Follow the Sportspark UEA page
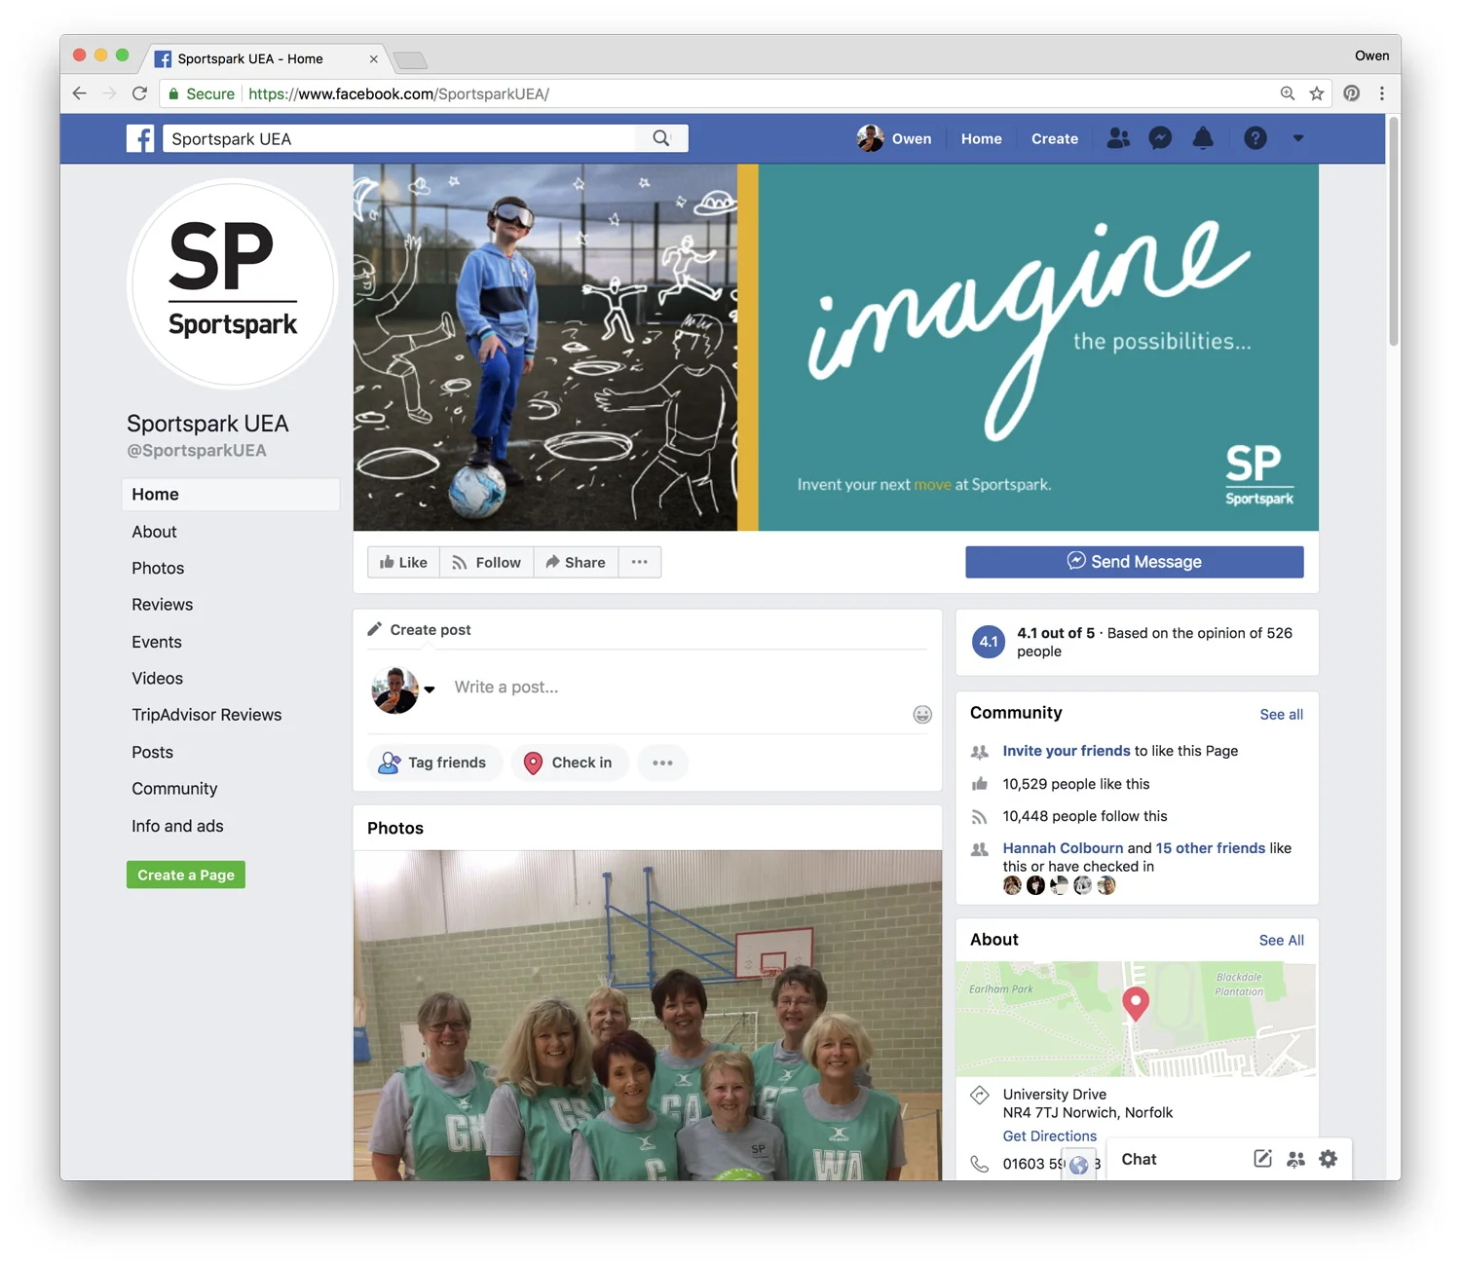This screenshot has height=1266, width=1461. tap(486, 562)
